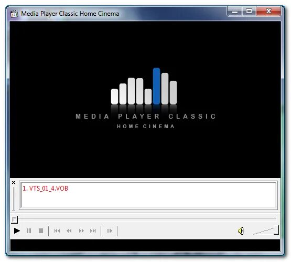Decrease playback speed with rewind button
The width and height of the screenshot is (291, 262).
pyautogui.click(x=69, y=231)
